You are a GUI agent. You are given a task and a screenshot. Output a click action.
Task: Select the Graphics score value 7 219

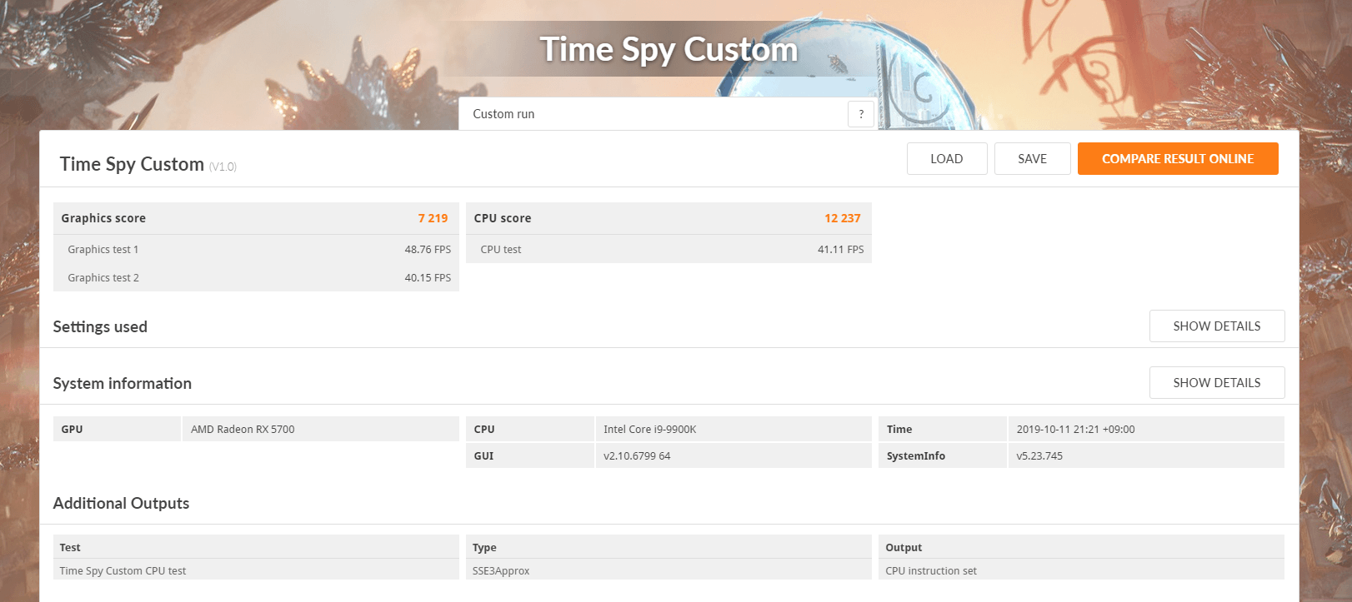click(433, 218)
